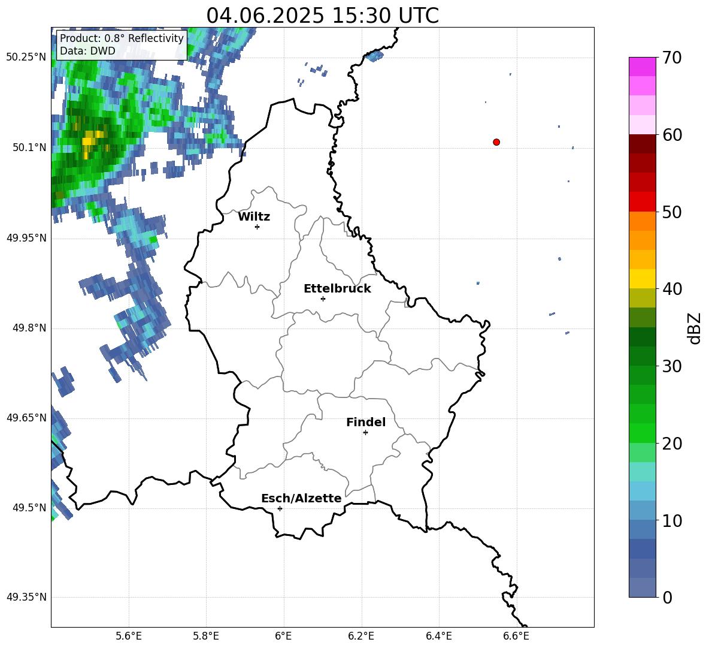Image resolution: width=709 pixels, height=648 pixels.
Task: Click the Esch/Alzette city label
Action: click(x=301, y=498)
